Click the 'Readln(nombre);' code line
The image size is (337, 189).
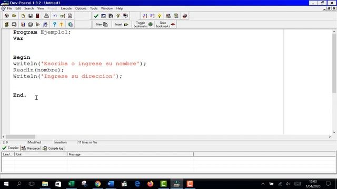(x=38, y=70)
